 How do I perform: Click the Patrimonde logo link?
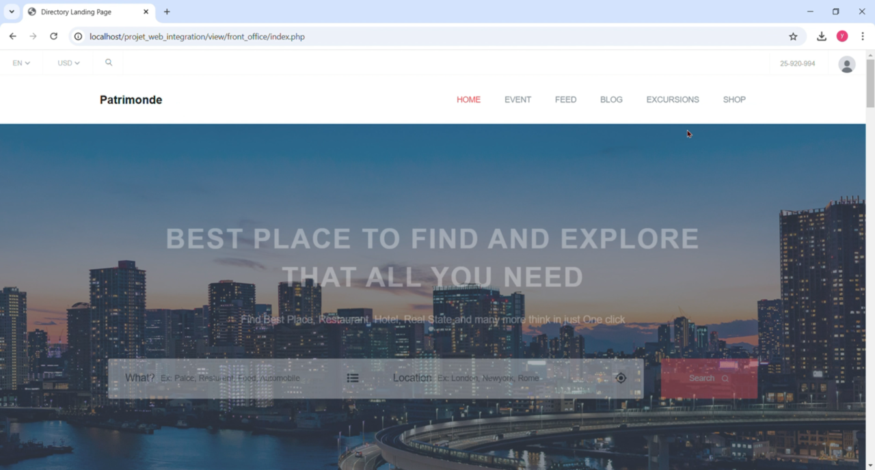pos(131,100)
